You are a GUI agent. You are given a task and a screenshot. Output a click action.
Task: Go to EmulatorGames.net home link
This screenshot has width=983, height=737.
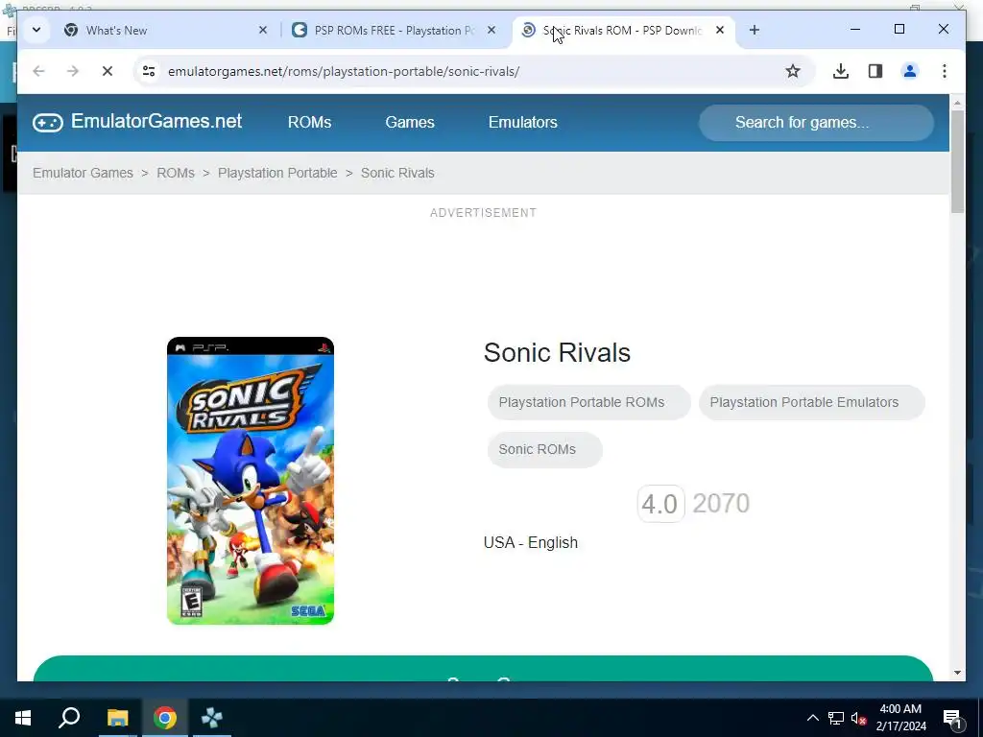pyautogui.click(x=156, y=121)
